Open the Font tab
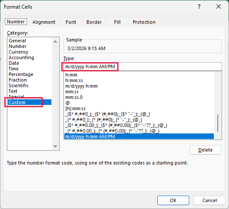Viewport: 229px width, 209px height. point(71,22)
